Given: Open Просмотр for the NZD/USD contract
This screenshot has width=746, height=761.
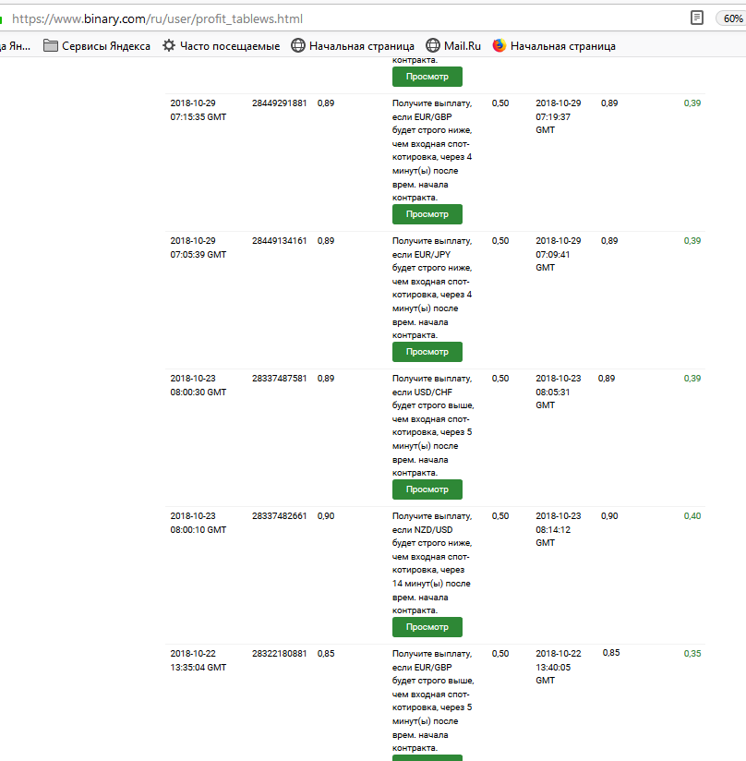Looking at the screenshot, I should (x=427, y=627).
